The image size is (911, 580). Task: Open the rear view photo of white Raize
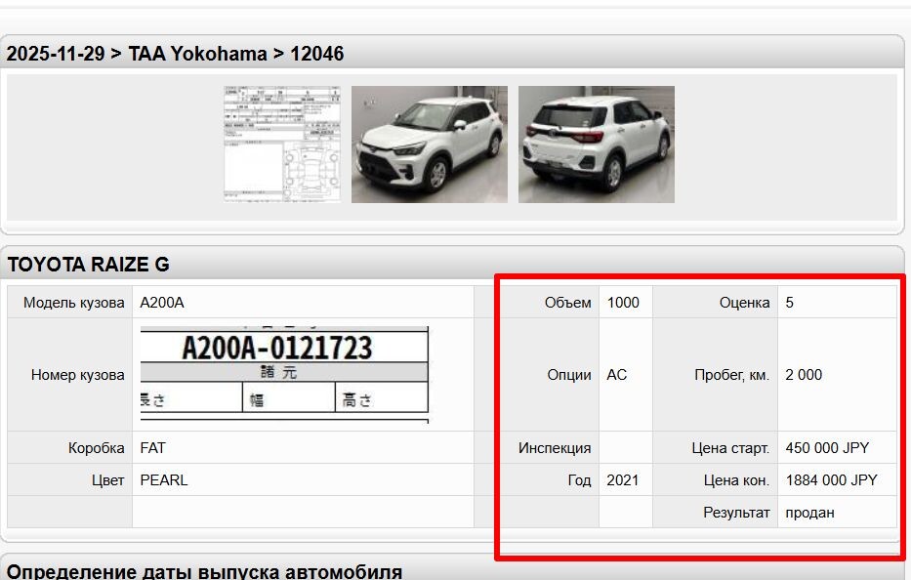click(x=596, y=145)
